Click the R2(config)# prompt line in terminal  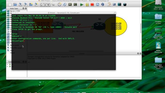point(18,41)
